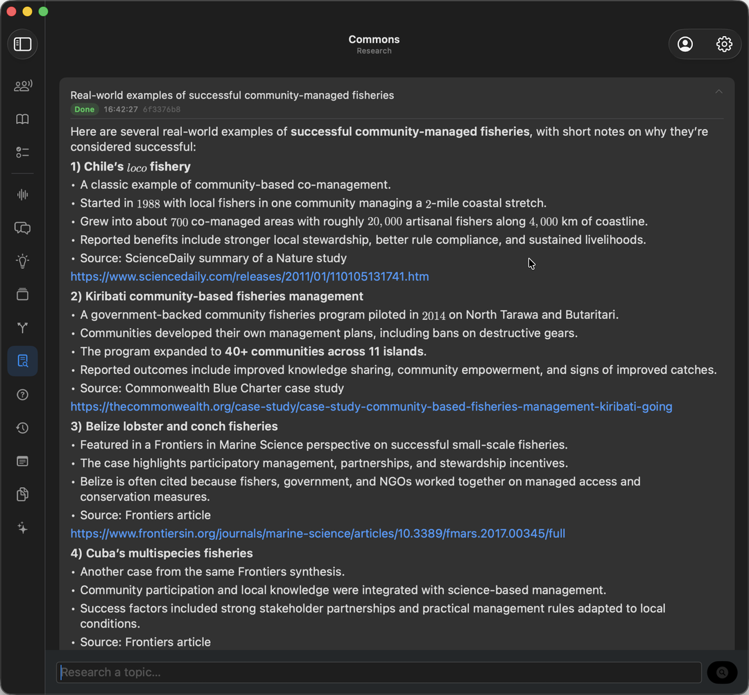This screenshot has width=749, height=695.
Task: Open the stacked cards icon in sidebar
Action: click(x=22, y=294)
